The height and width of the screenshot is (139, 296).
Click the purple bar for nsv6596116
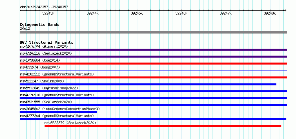pos(153,57)
